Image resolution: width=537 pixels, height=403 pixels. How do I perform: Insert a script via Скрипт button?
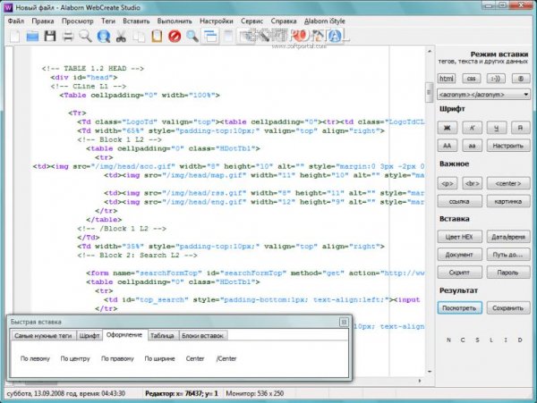pyautogui.click(x=459, y=273)
